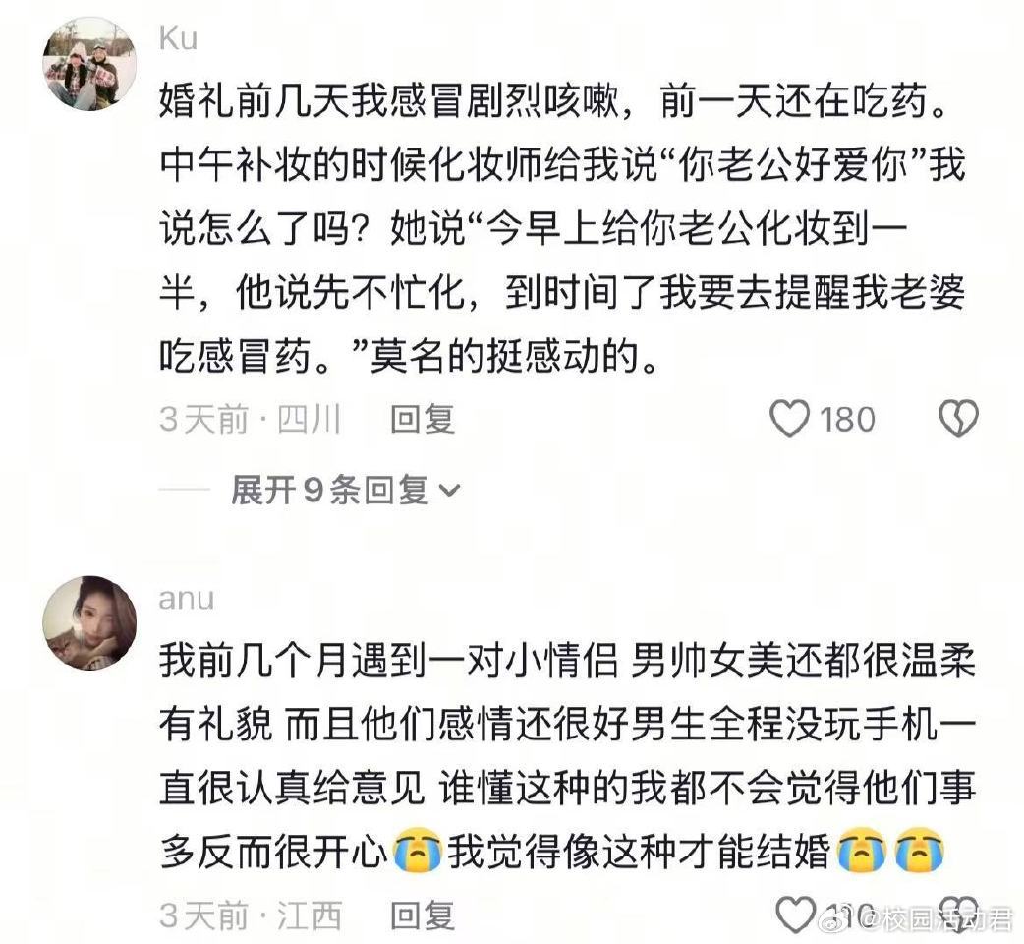Tap the broken-heart dislike on Ku's comment

[x=958, y=418]
